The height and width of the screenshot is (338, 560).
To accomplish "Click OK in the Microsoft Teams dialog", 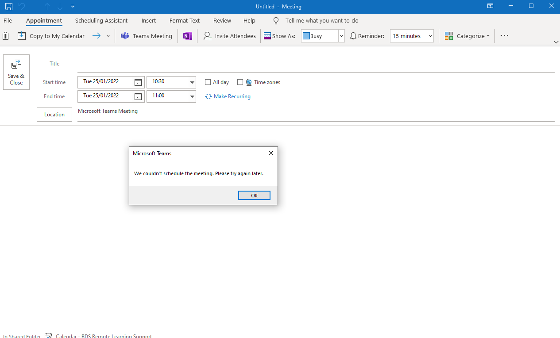I will pos(254,196).
